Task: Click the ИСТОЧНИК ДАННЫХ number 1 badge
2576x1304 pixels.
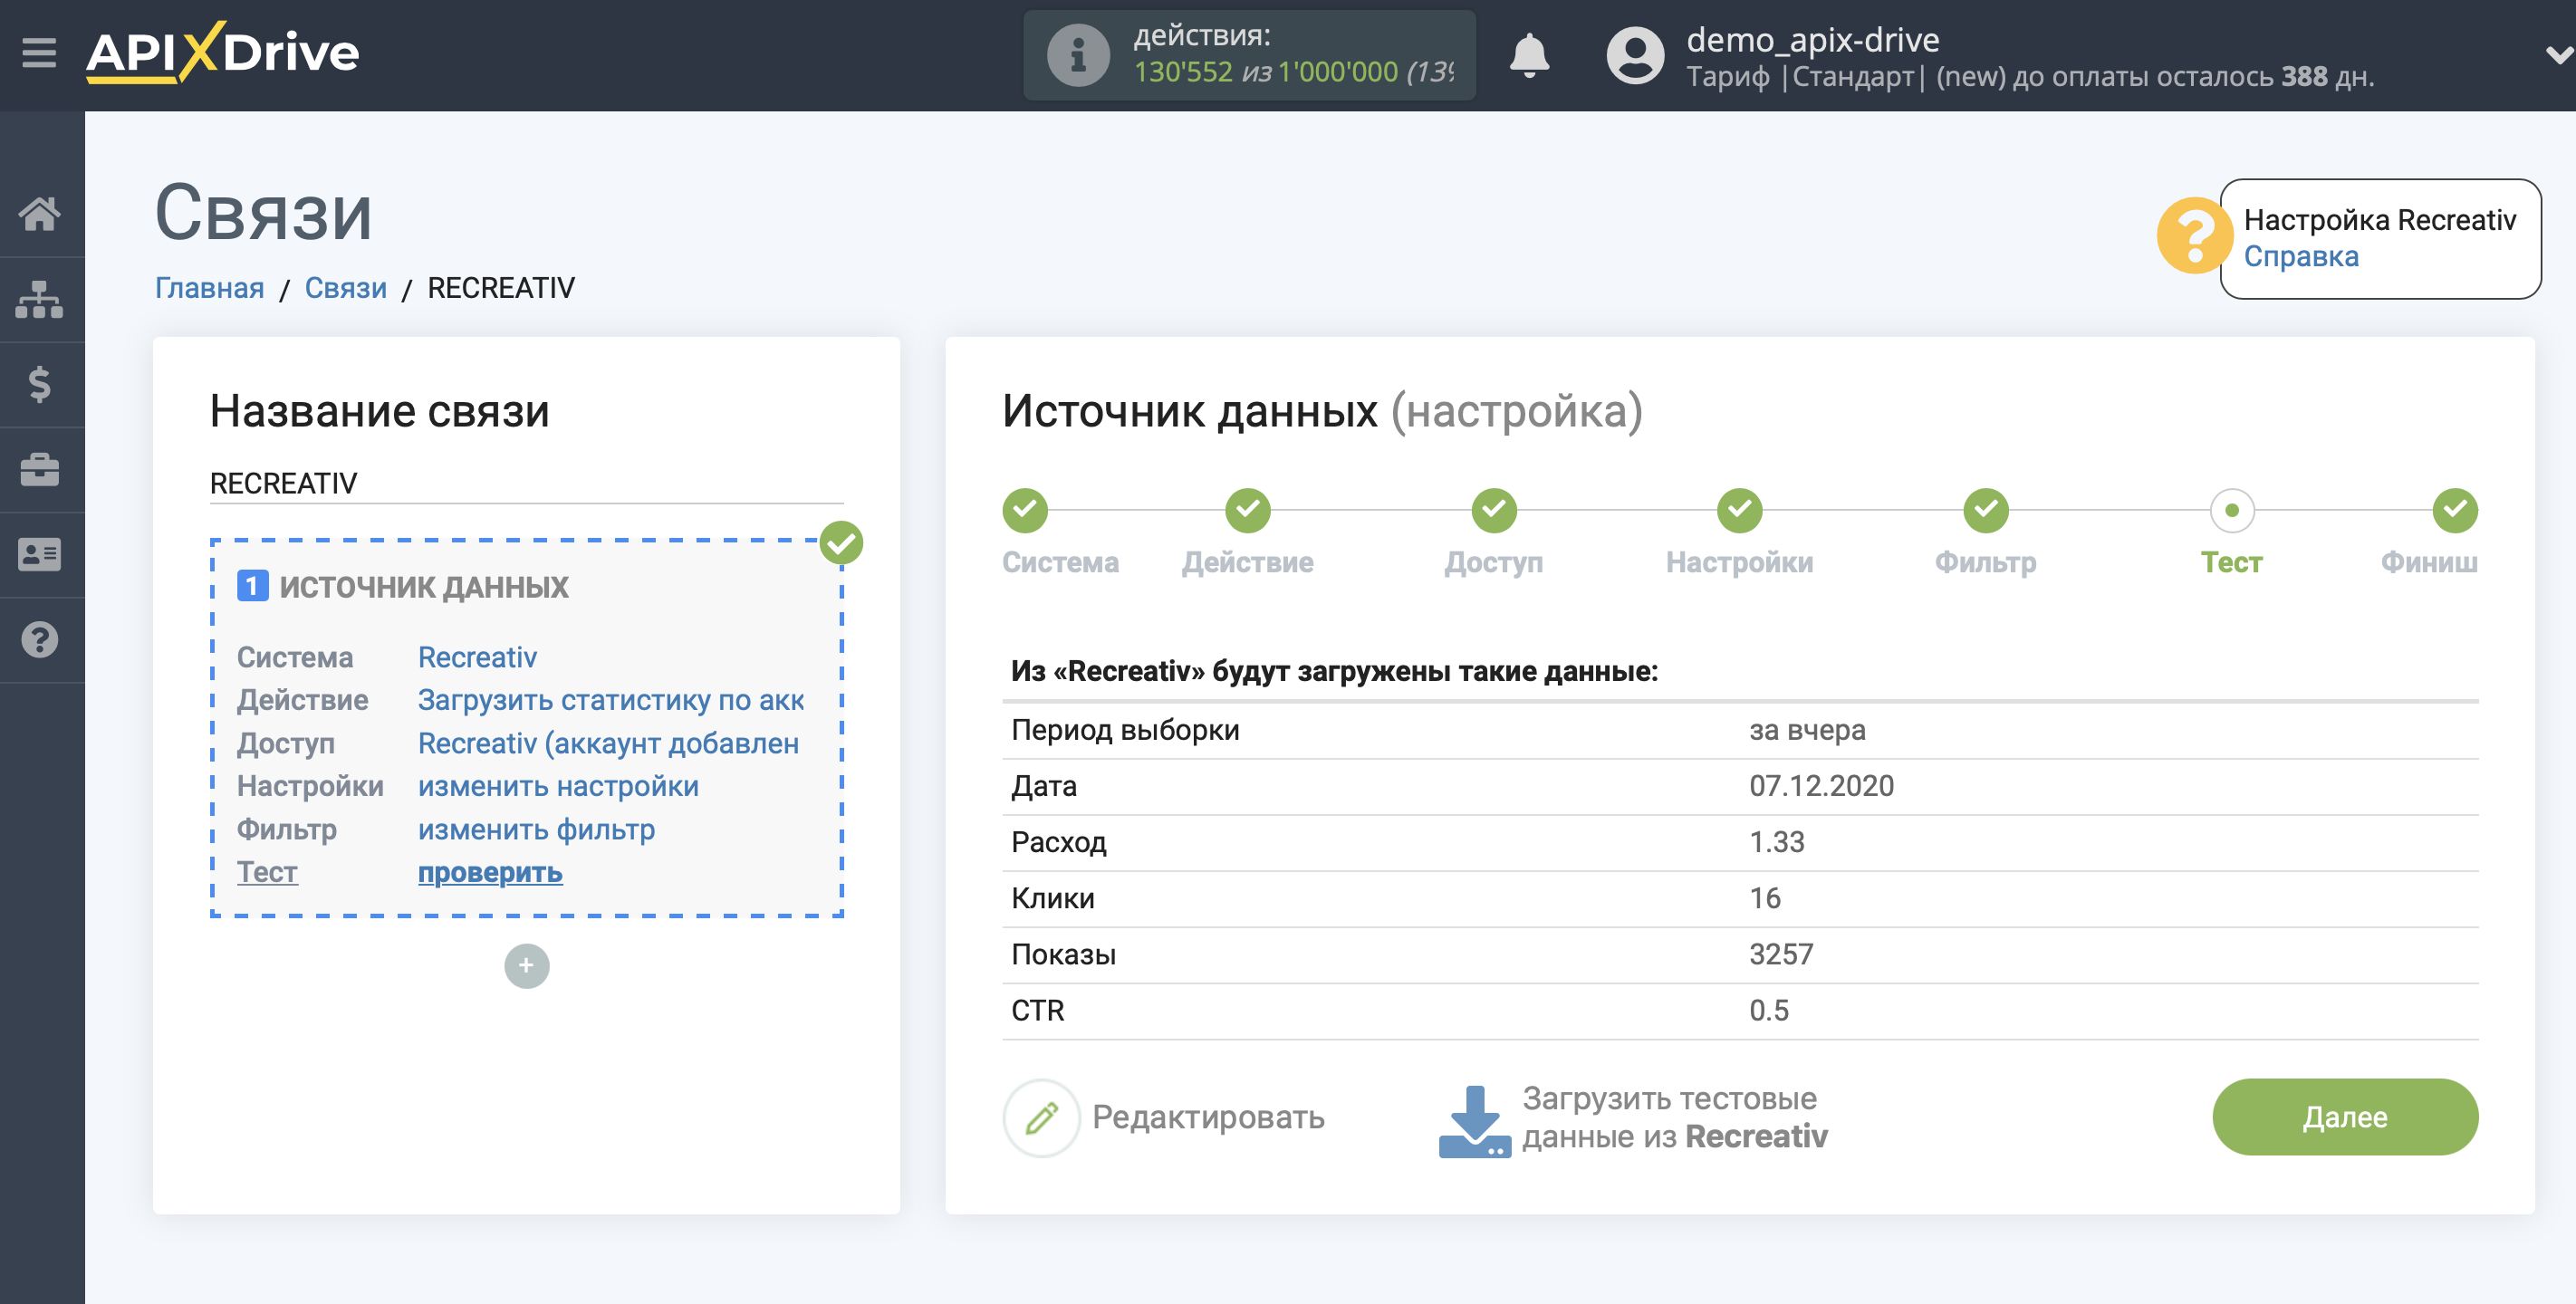Action: point(252,586)
